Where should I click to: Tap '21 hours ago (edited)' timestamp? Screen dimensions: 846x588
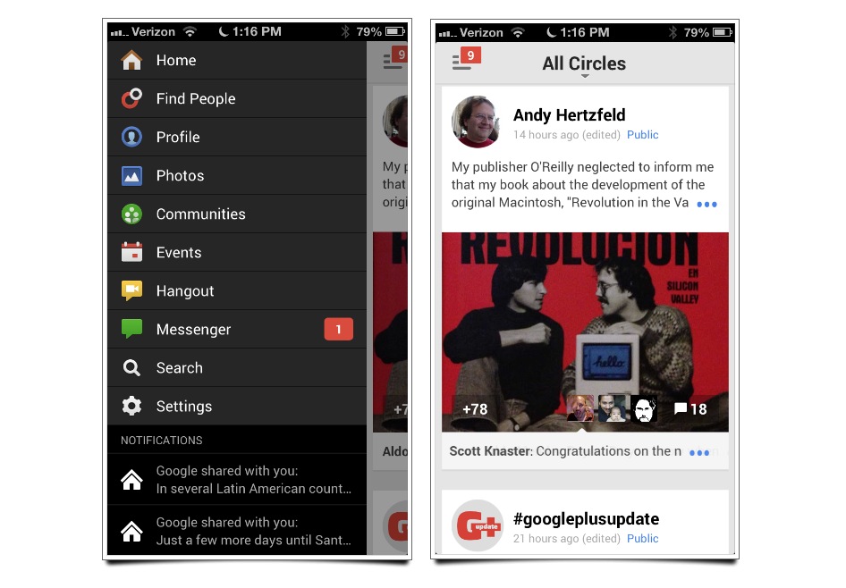click(x=566, y=539)
